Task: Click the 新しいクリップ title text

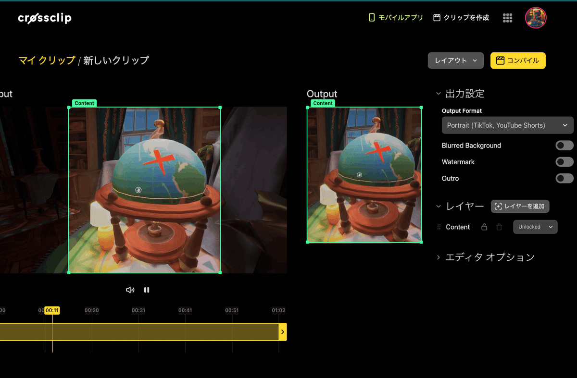Action: [x=116, y=61]
